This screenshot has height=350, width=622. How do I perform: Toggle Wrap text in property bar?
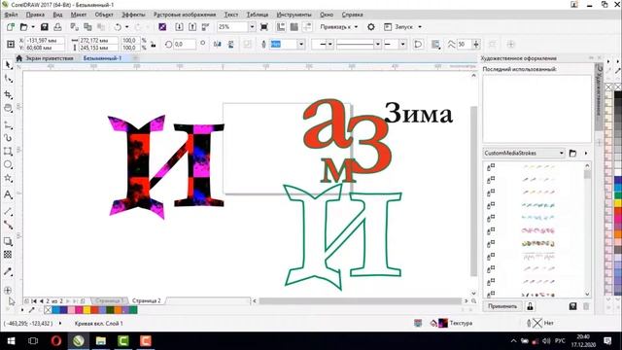435,45
